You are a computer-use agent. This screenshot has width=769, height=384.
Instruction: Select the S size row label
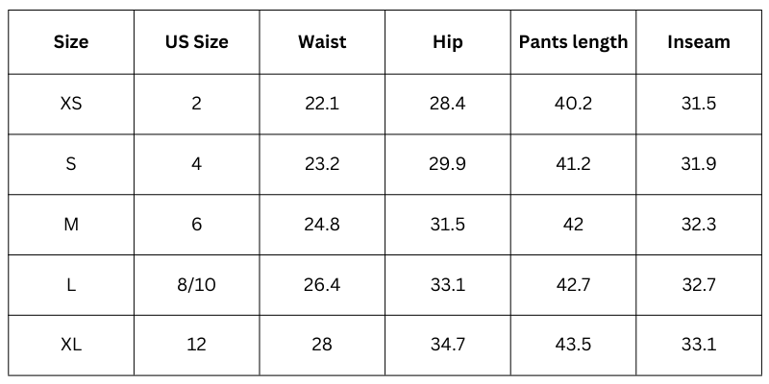coord(71,164)
